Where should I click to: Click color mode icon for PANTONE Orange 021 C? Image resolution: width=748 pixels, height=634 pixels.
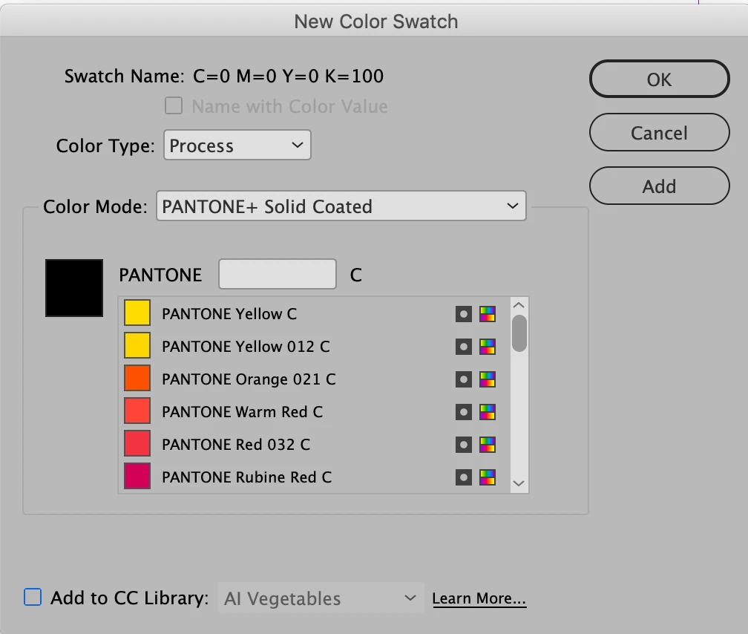click(x=488, y=379)
